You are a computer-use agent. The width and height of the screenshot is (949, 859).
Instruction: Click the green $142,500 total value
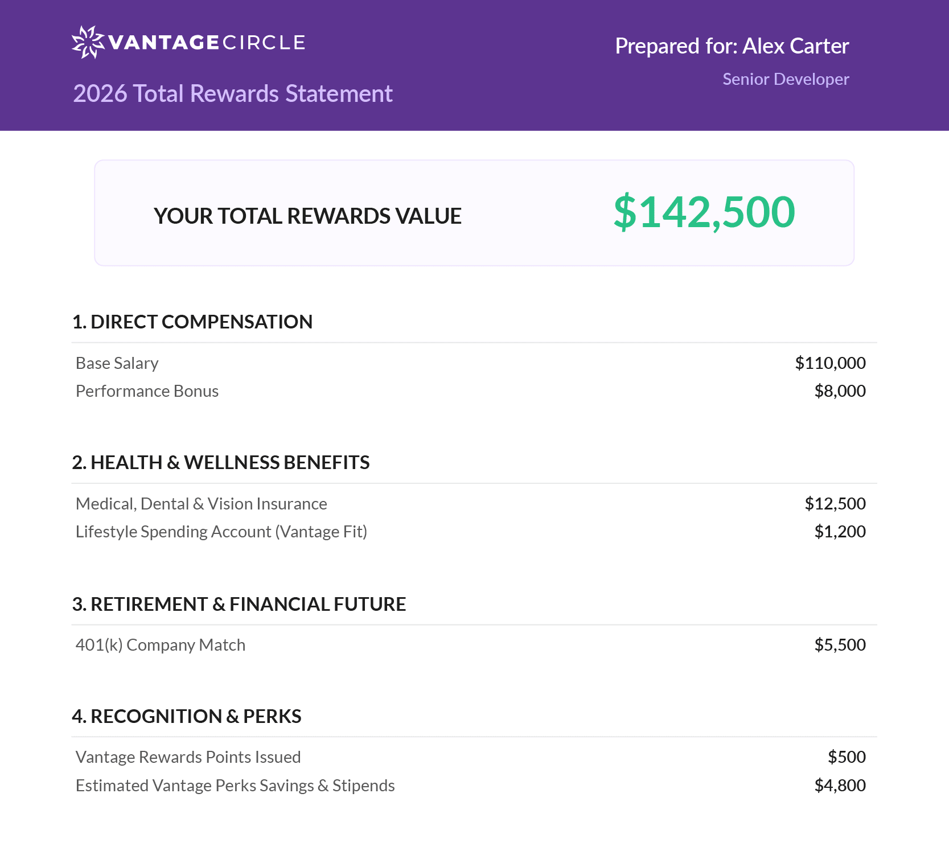click(x=704, y=212)
